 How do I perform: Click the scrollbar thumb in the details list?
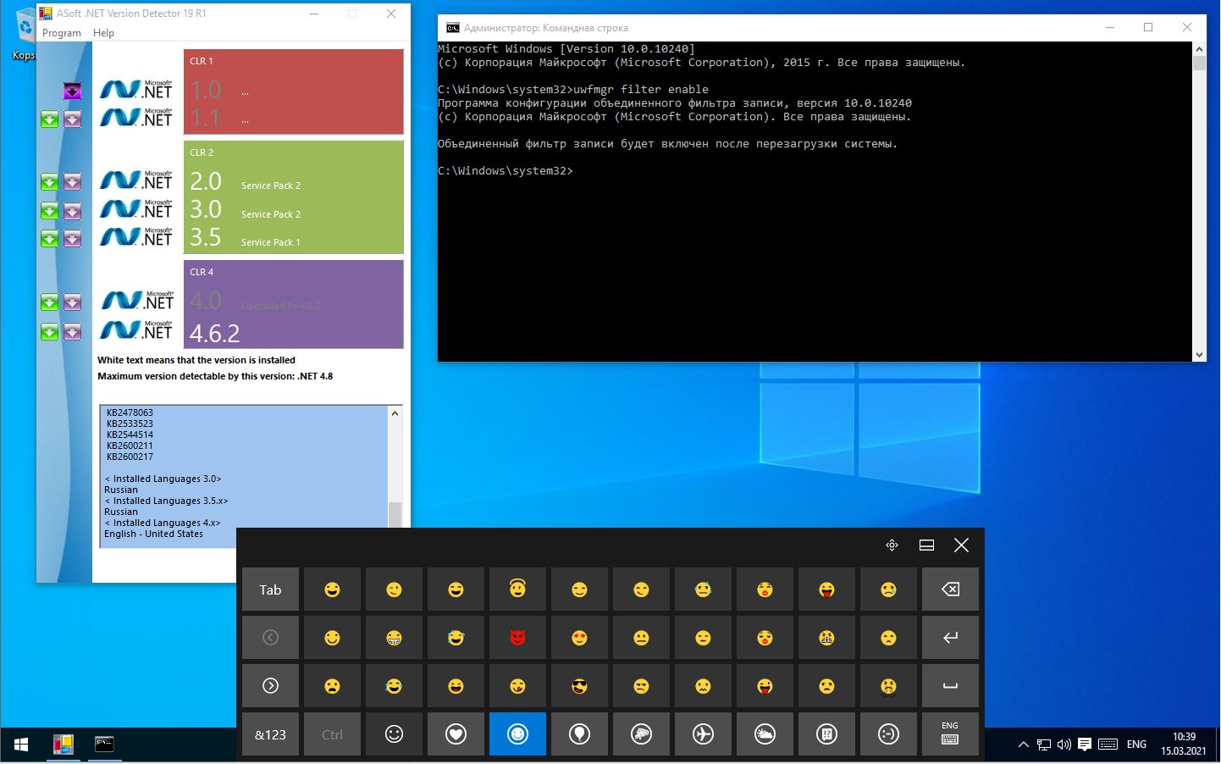point(395,514)
